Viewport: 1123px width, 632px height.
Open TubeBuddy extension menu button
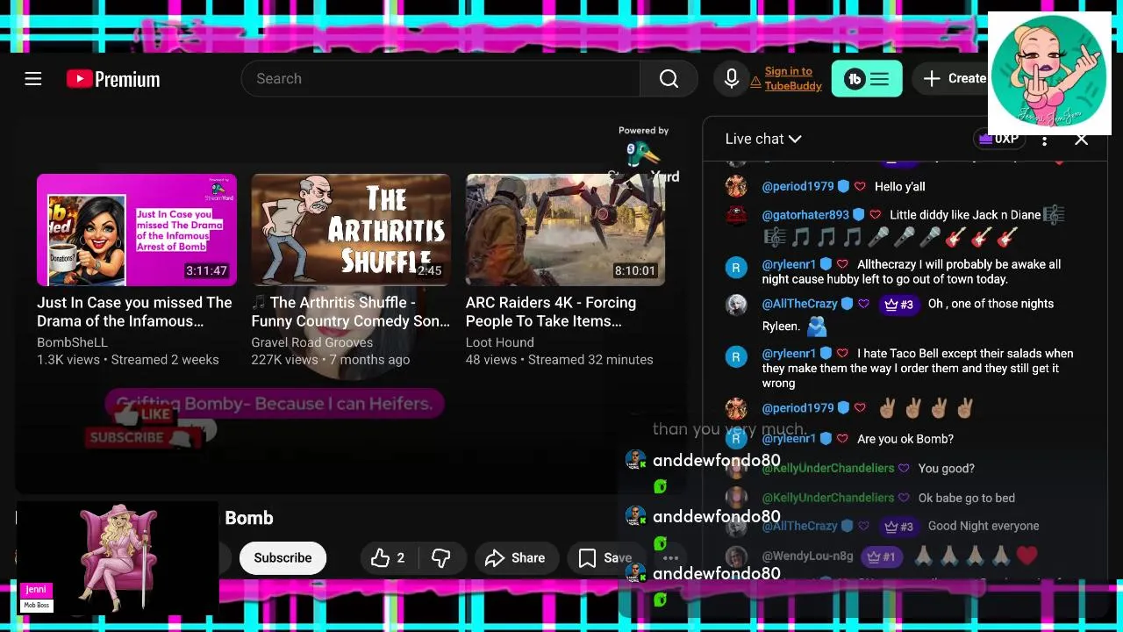coord(867,79)
